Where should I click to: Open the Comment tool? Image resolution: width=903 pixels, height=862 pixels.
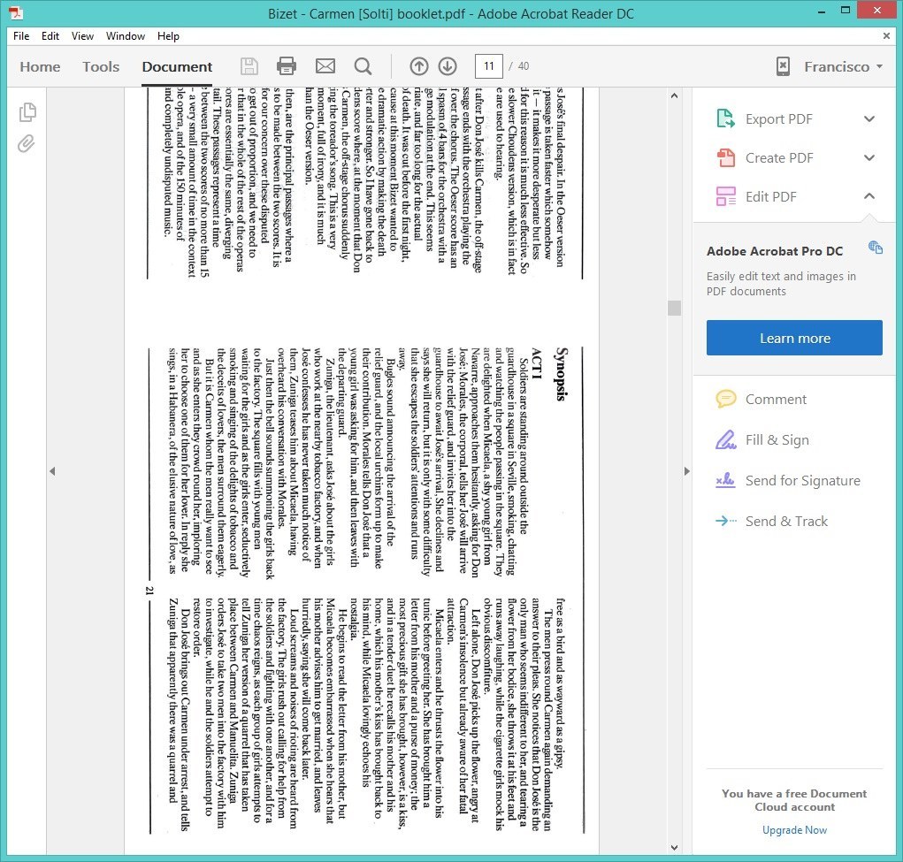[761, 399]
